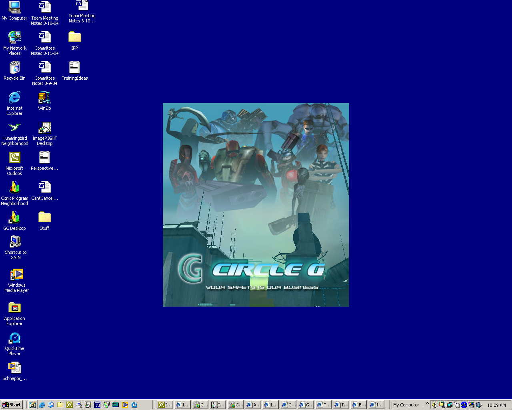Switch to the first taskbar window button
Image resolution: width=512 pixels, height=410 pixels.
(165, 405)
